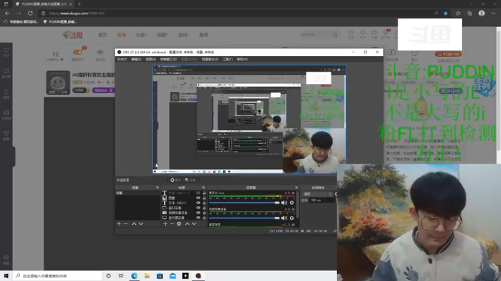Expand the 视频 dropdown in Douyu navigation
The image size is (501, 281).
[162, 35]
